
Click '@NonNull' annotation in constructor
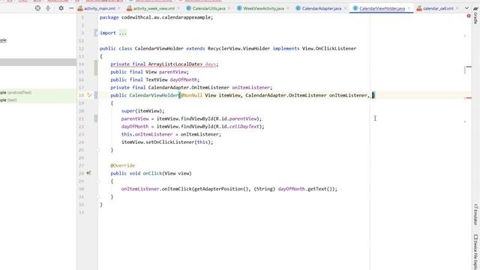point(191,95)
